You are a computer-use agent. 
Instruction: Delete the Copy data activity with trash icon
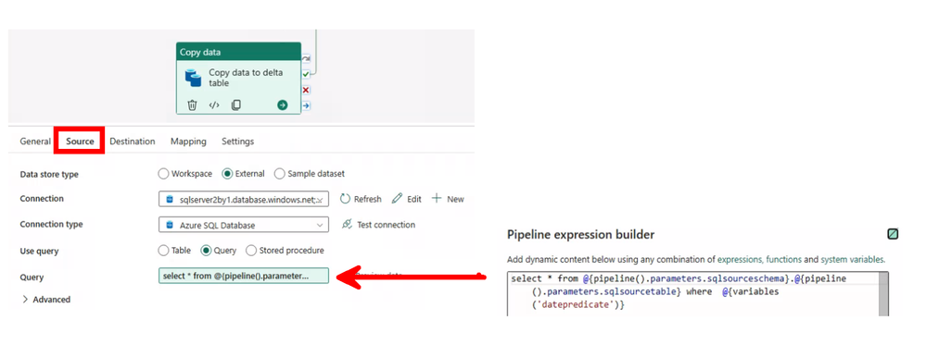click(192, 105)
